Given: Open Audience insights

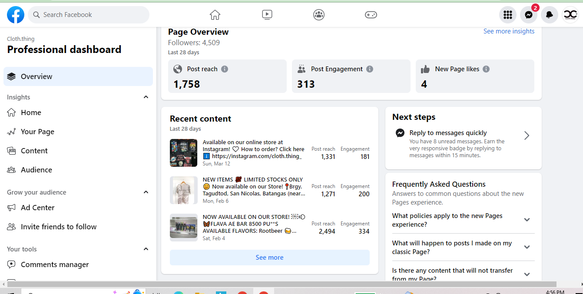Looking at the screenshot, I should point(78,170).
